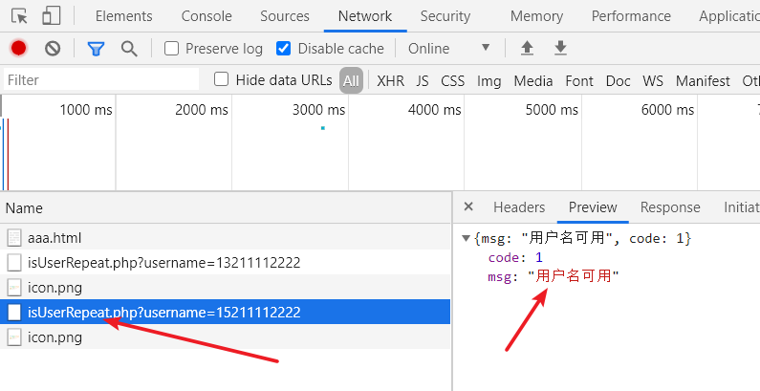
Task: Check the Hide data URLs box
Action: 222,80
